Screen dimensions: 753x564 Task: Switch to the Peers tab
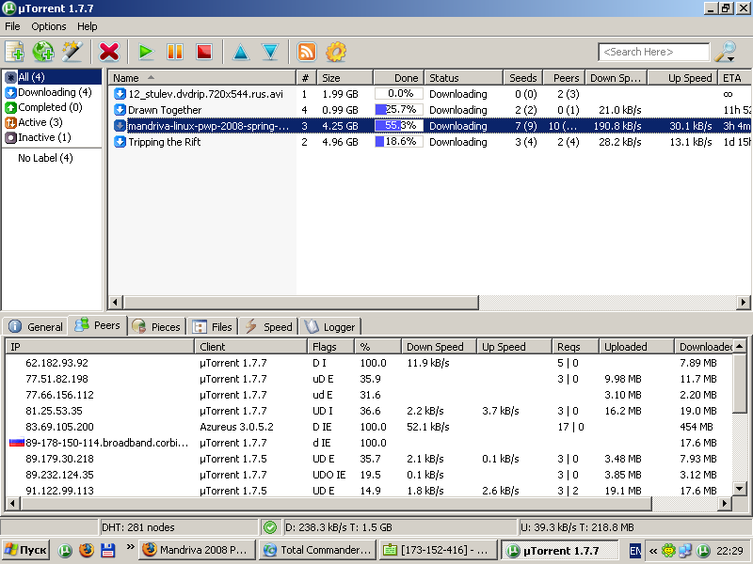tap(98, 325)
